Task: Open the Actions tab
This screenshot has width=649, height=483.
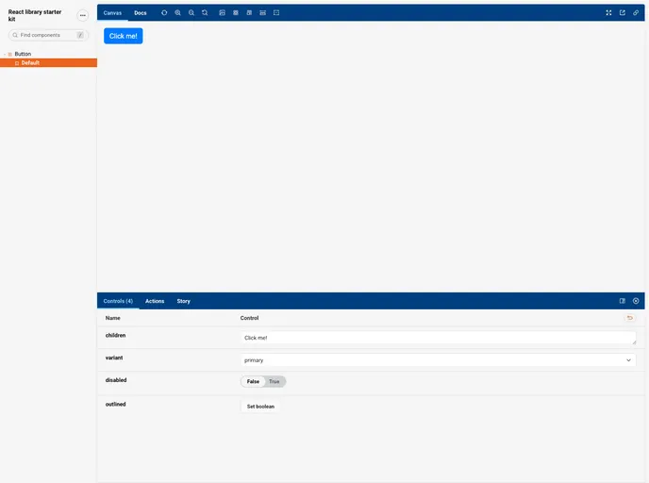Action: (x=155, y=301)
